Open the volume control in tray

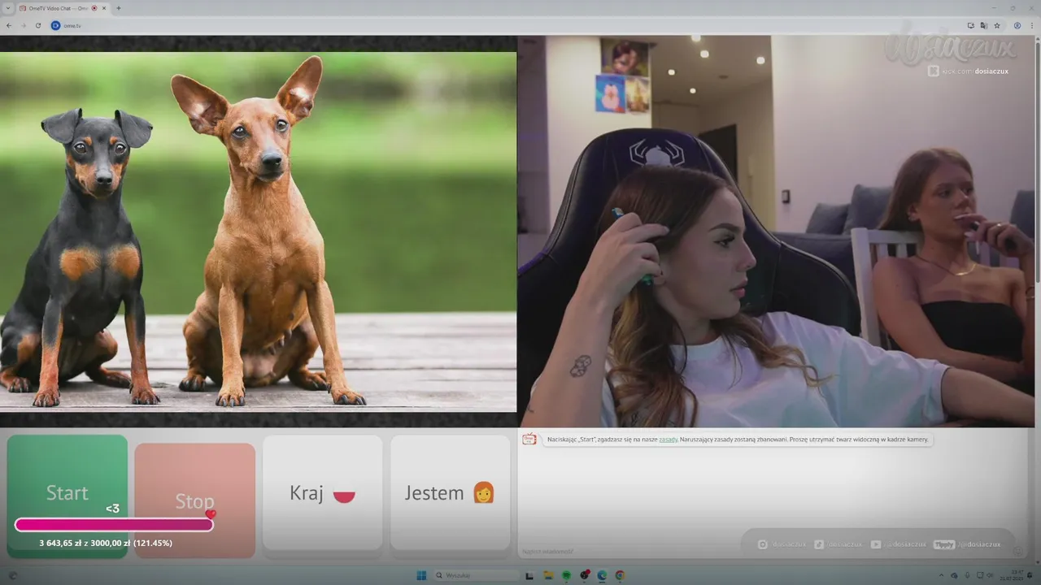[x=990, y=575]
